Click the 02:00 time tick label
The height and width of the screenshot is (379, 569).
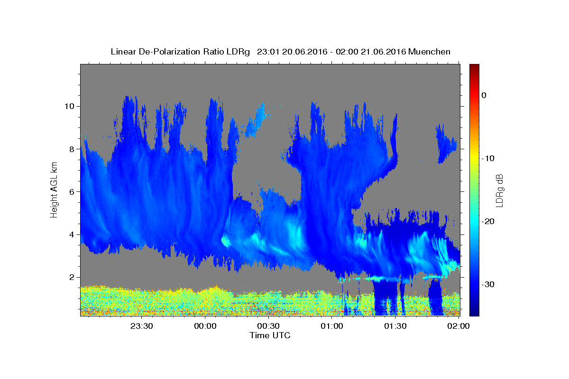point(459,326)
